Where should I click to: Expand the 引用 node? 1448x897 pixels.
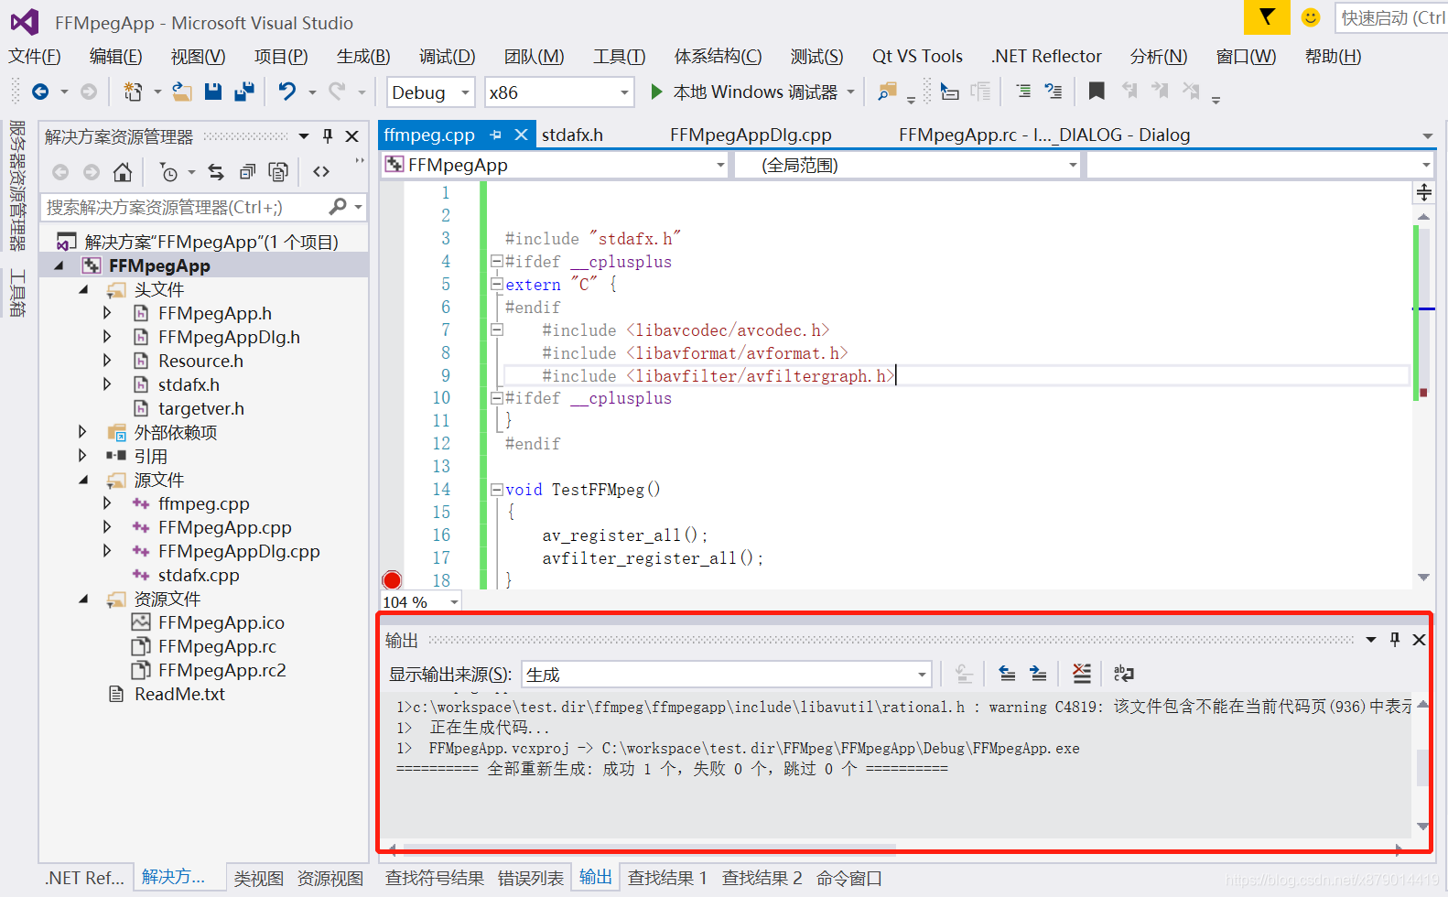click(83, 456)
